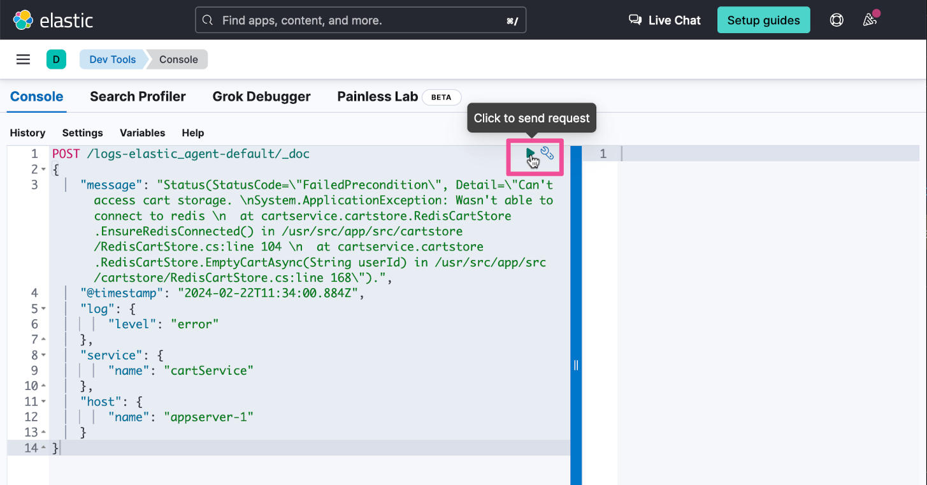This screenshot has width=927, height=485.
Task: Open the hamburger navigation menu
Action: pos(23,59)
